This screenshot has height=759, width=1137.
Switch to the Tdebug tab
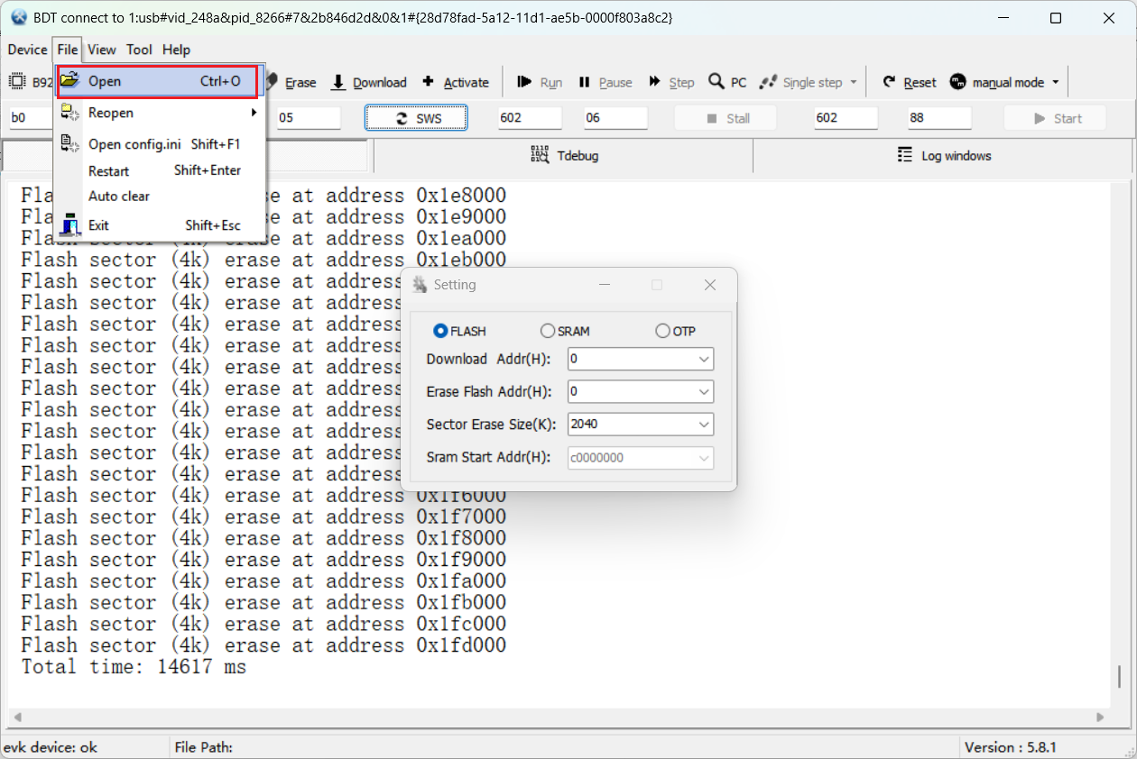[x=564, y=155]
